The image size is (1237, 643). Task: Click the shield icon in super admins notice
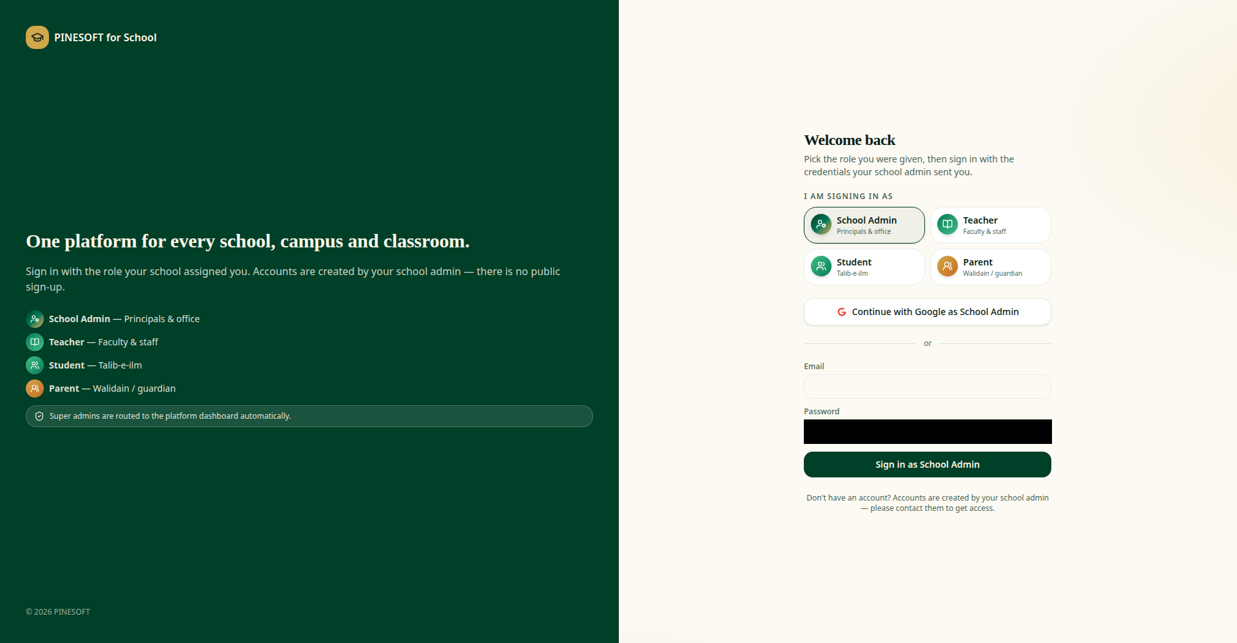pyautogui.click(x=39, y=416)
